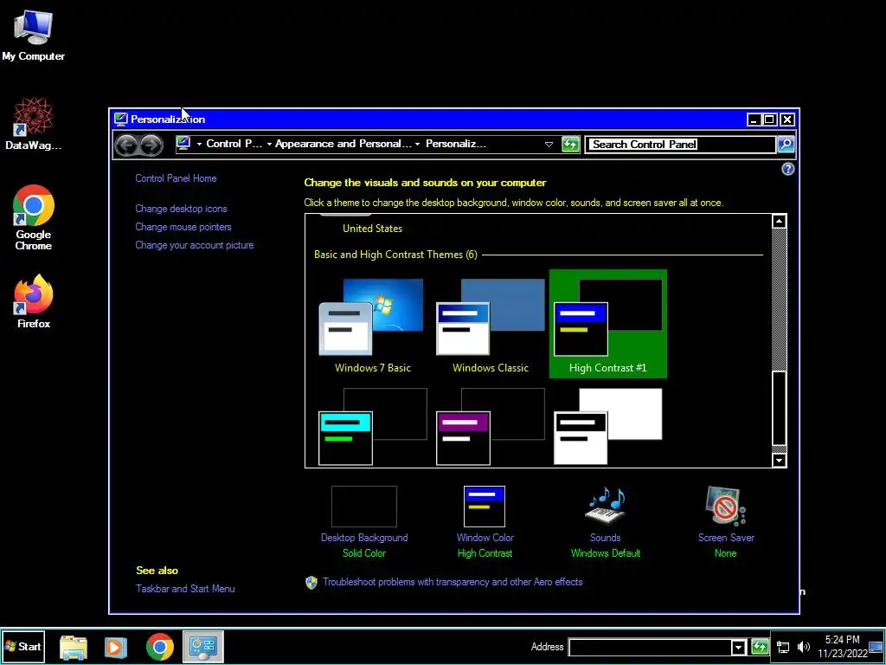This screenshot has width=886, height=665.
Task: Open Taskbar and Start Menu link
Action: (x=185, y=589)
